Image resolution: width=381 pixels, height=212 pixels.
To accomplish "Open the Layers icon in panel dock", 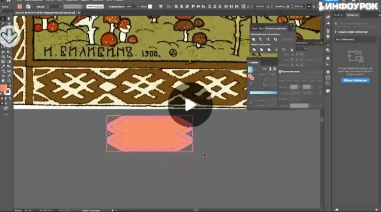I will [328, 72].
